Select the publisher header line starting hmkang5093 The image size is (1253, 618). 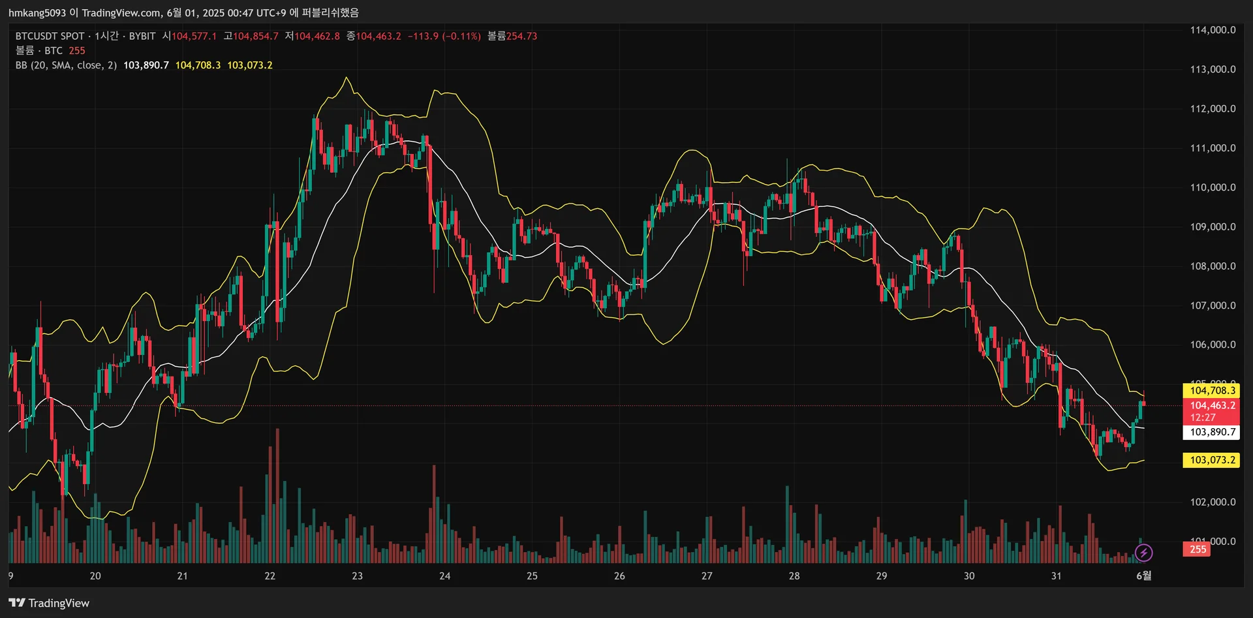pyautogui.click(x=183, y=12)
